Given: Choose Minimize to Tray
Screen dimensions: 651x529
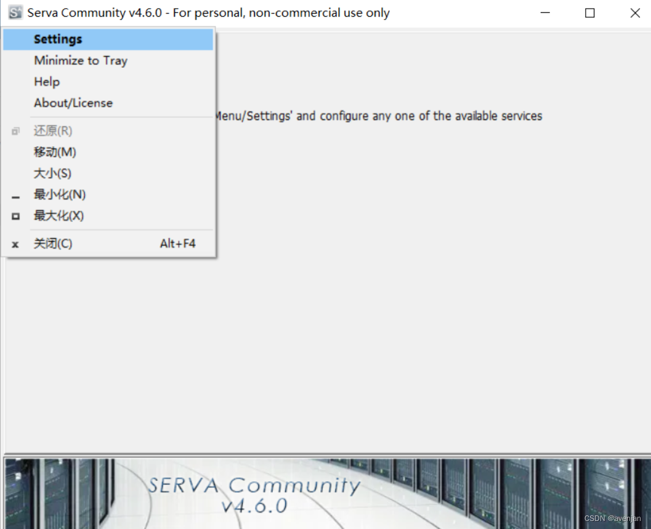Looking at the screenshot, I should coord(108,60).
